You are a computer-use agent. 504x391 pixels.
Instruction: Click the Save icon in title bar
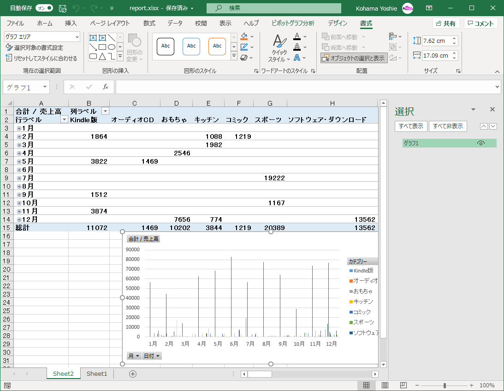(x=63, y=8)
